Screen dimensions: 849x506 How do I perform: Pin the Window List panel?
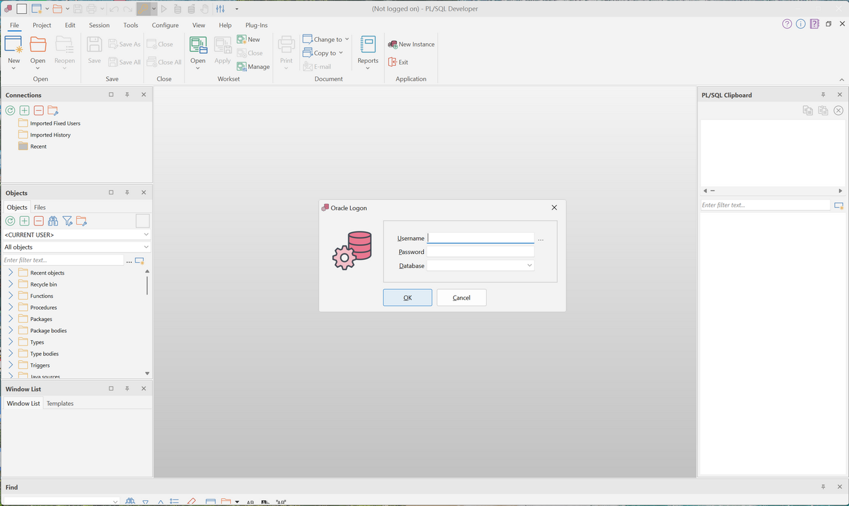click(x=127, y=389)
